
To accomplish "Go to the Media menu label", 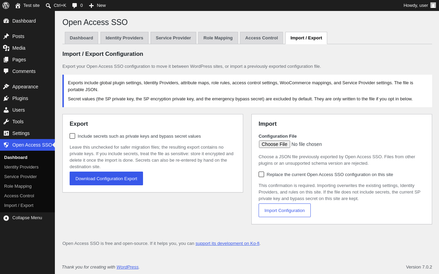I will [x=19, y=48].
